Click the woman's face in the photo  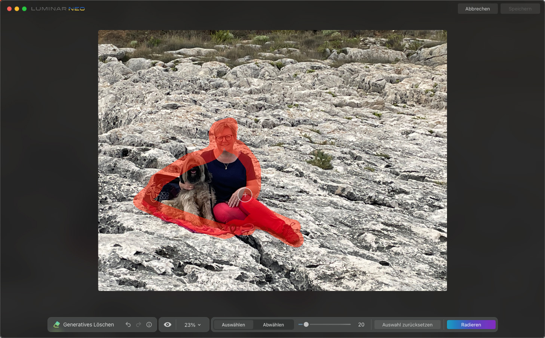(x=224, y=138)
